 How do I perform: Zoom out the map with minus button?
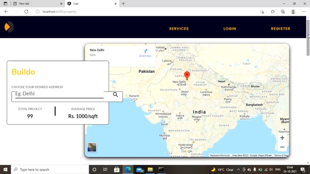[x=282, y=147]
